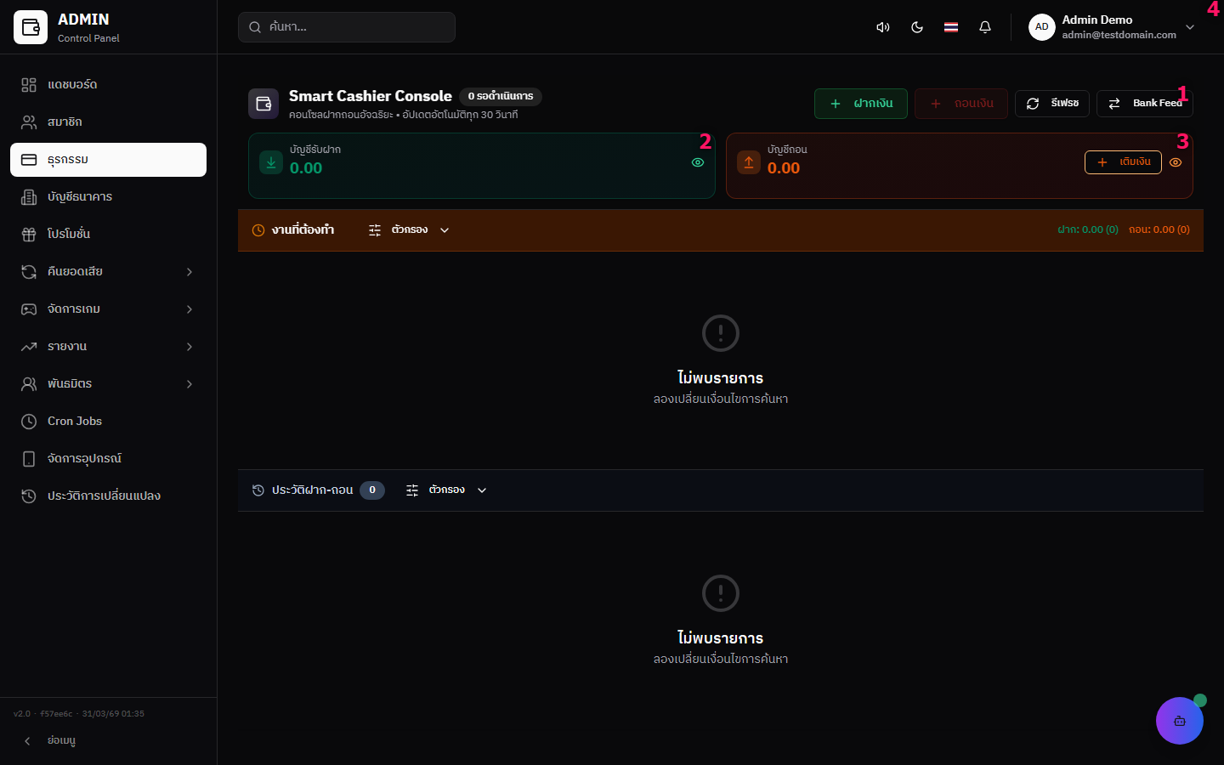Show deposit account balance with eye icon

(x=698, y=162)
